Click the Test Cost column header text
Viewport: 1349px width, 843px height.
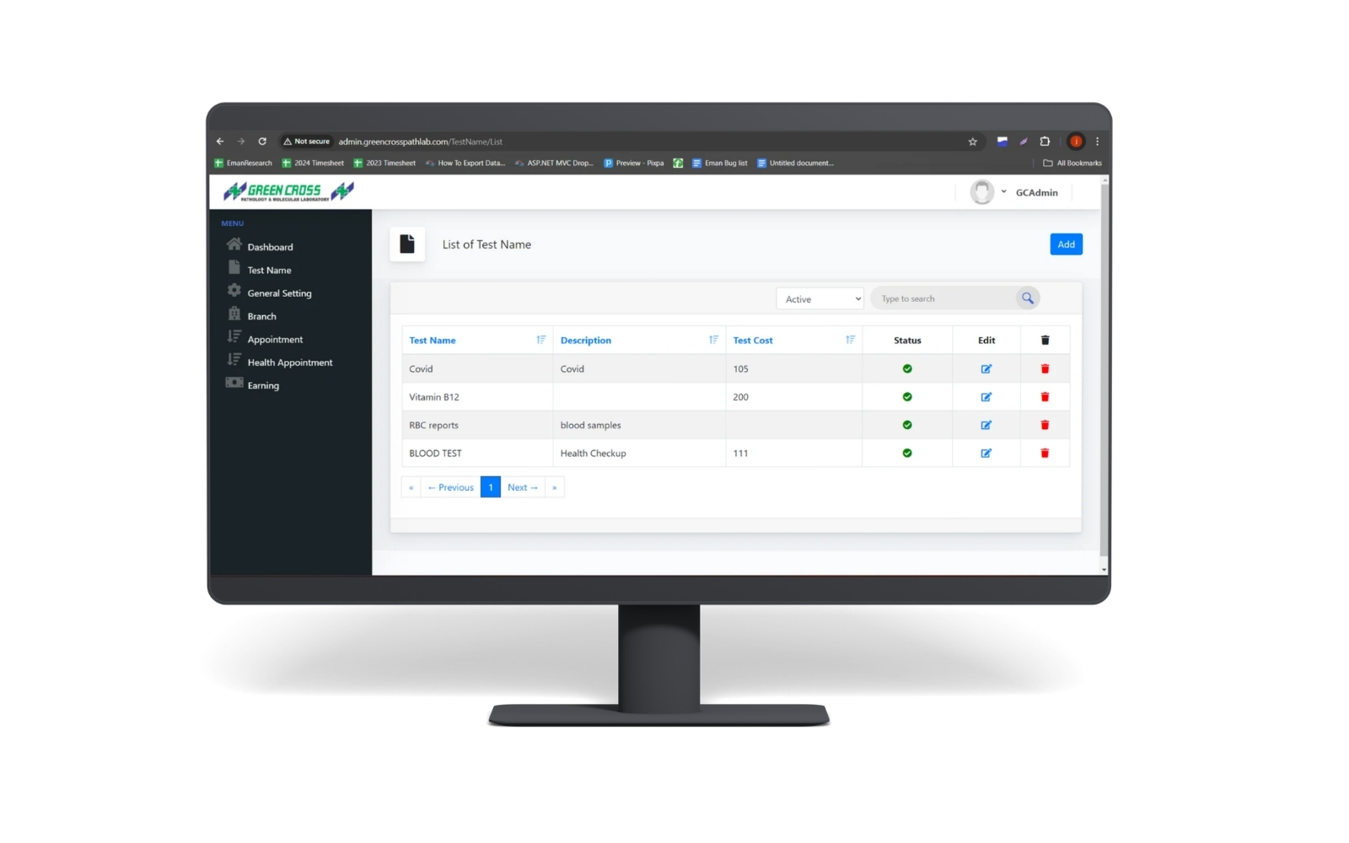pos(753,341)
